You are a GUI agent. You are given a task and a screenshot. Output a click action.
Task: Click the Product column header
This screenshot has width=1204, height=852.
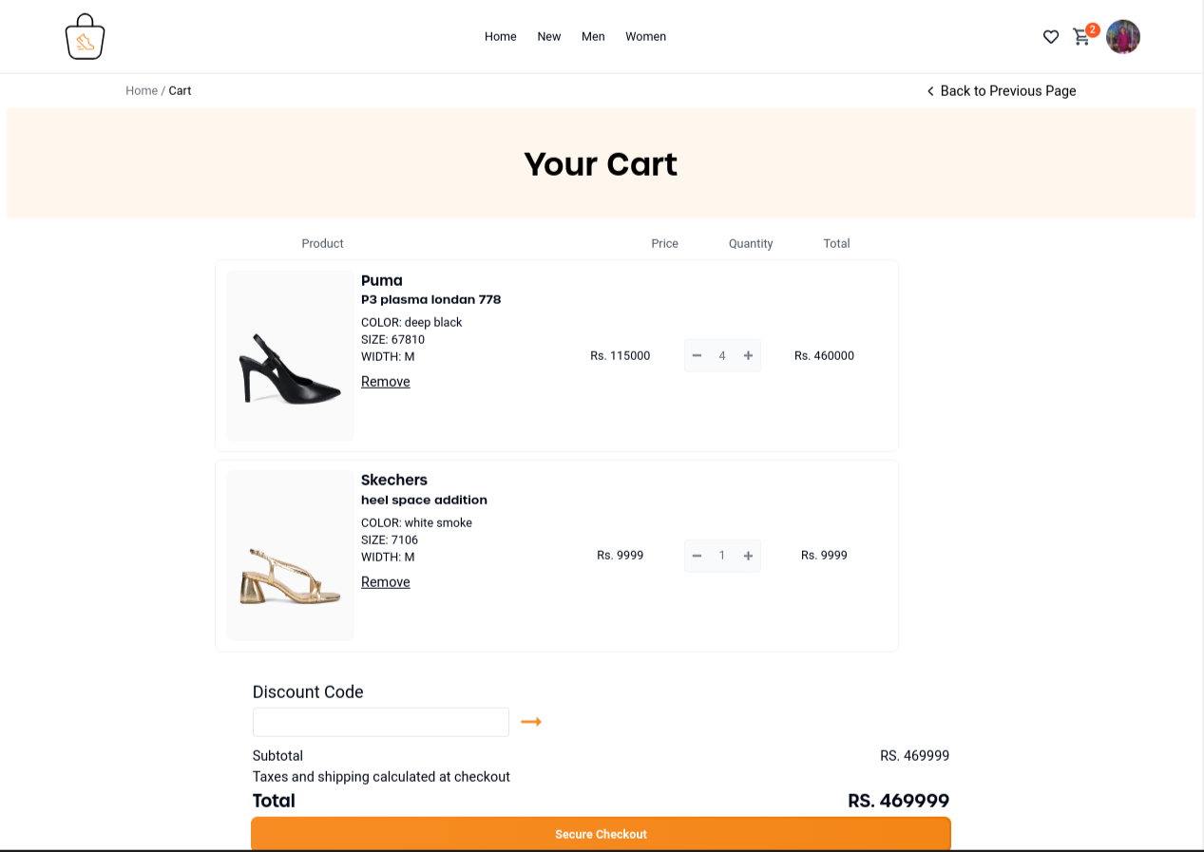tap(323, 244)
